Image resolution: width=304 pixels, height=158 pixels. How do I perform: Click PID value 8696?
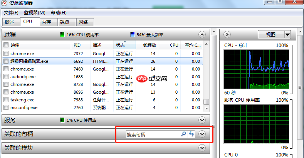point(78,92)
